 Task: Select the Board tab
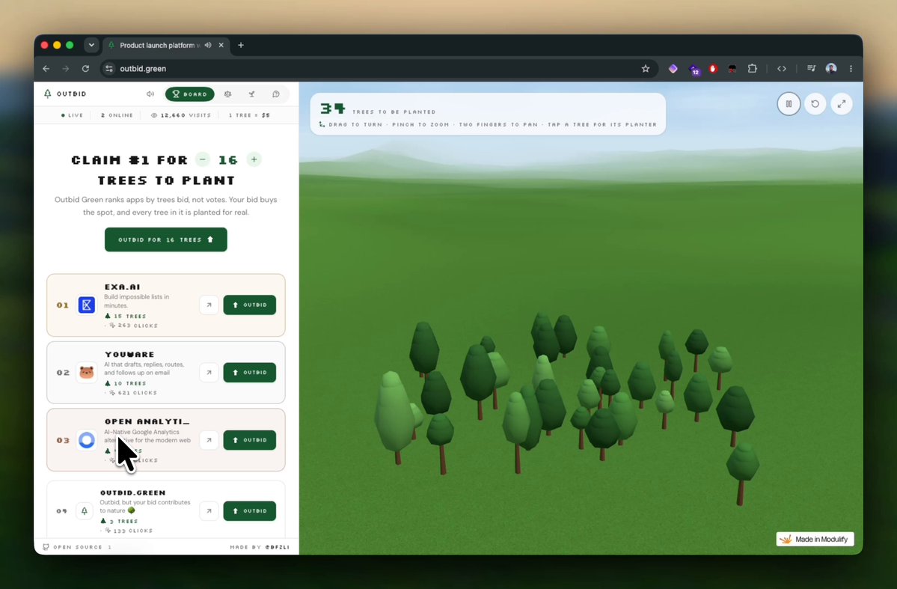pos(190,94)
